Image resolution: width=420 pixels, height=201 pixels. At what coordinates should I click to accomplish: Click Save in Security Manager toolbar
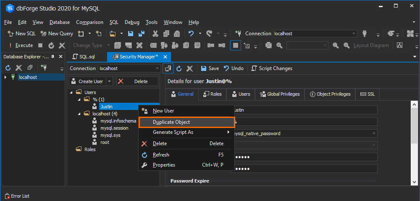(x=210, y=68)
